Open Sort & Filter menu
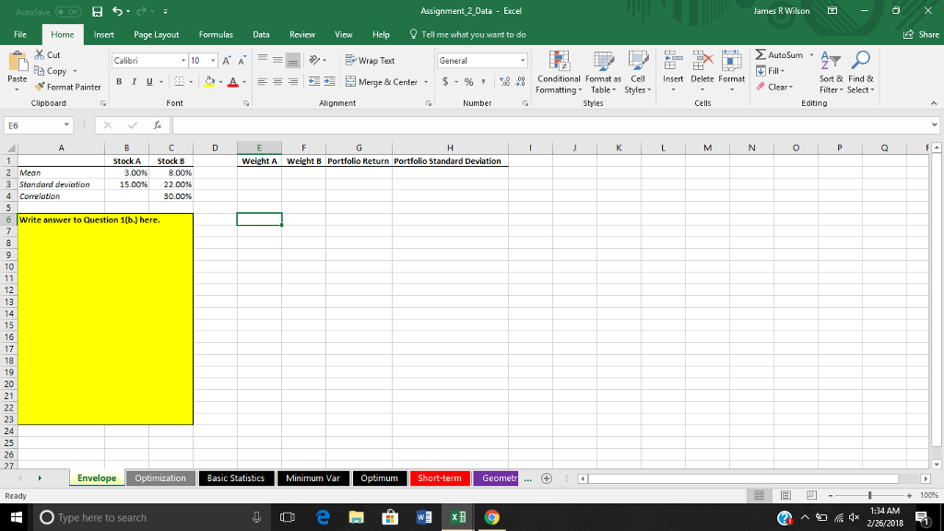 [x=831, y=72]
